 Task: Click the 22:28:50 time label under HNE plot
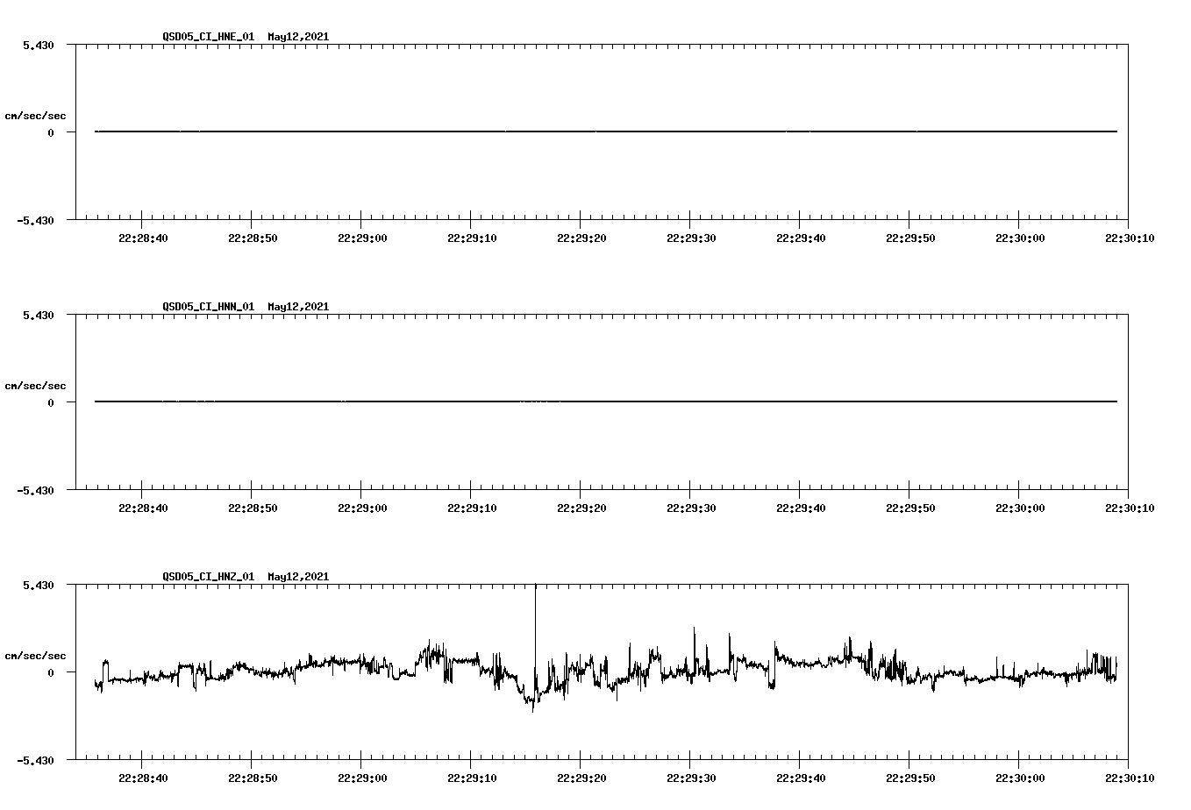click(253, 238)
